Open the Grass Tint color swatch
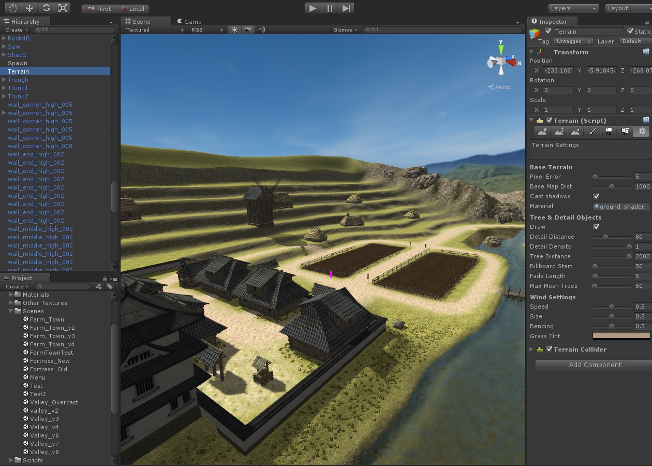The height and width of the screenshot is (466, 652). click(x=621, y=336)
